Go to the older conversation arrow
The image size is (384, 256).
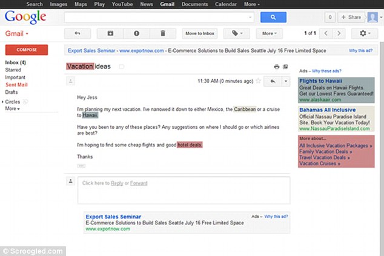(339, 33)
